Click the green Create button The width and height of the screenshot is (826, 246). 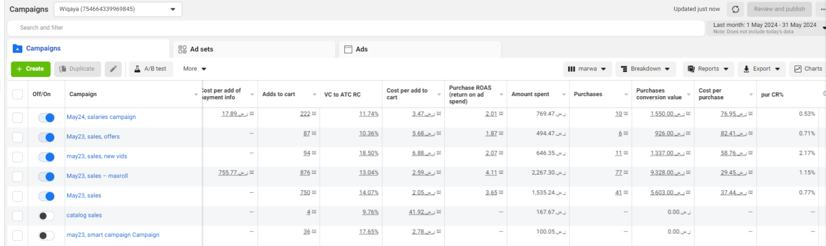click(30, 69)
